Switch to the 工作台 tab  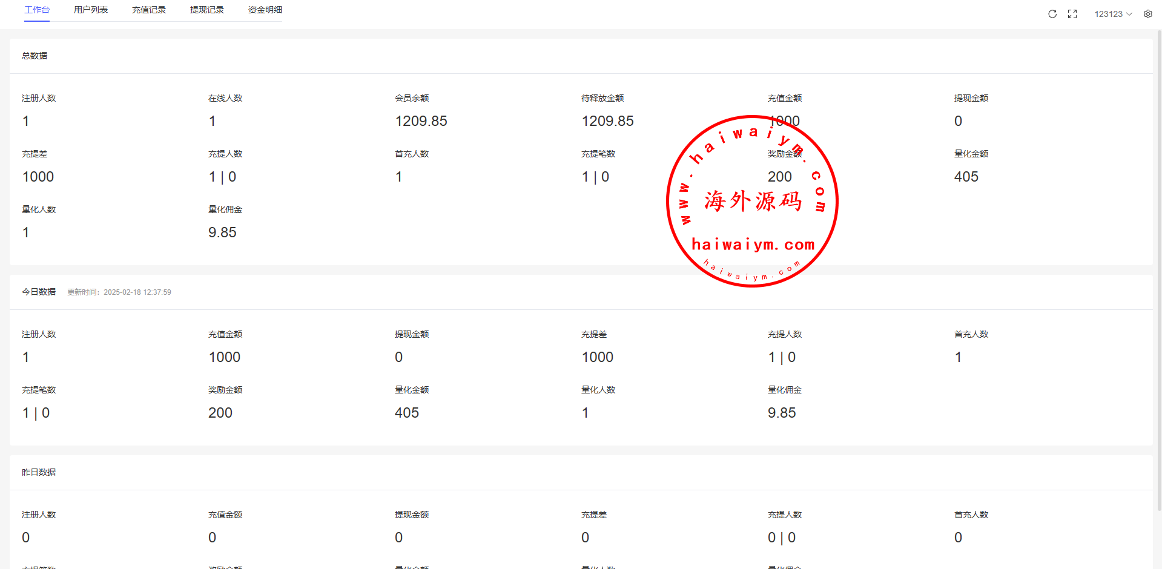click(37, 10)
